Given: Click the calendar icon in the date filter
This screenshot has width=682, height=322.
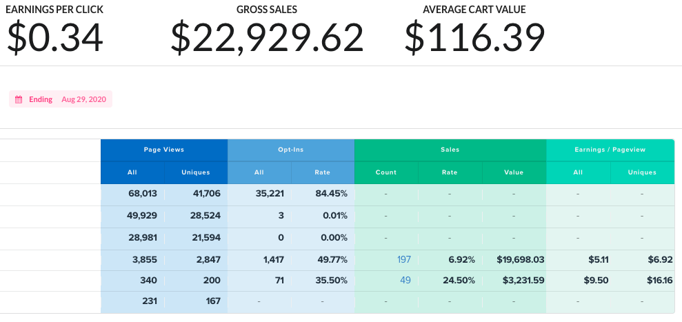Looking at the screenshot, I should (19, 99).
